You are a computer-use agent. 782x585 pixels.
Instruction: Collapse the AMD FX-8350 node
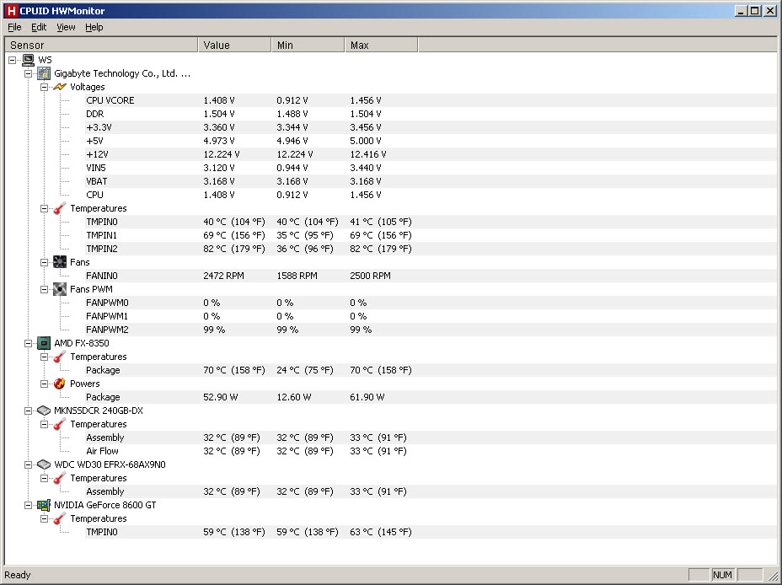click(x=29, y=343)
